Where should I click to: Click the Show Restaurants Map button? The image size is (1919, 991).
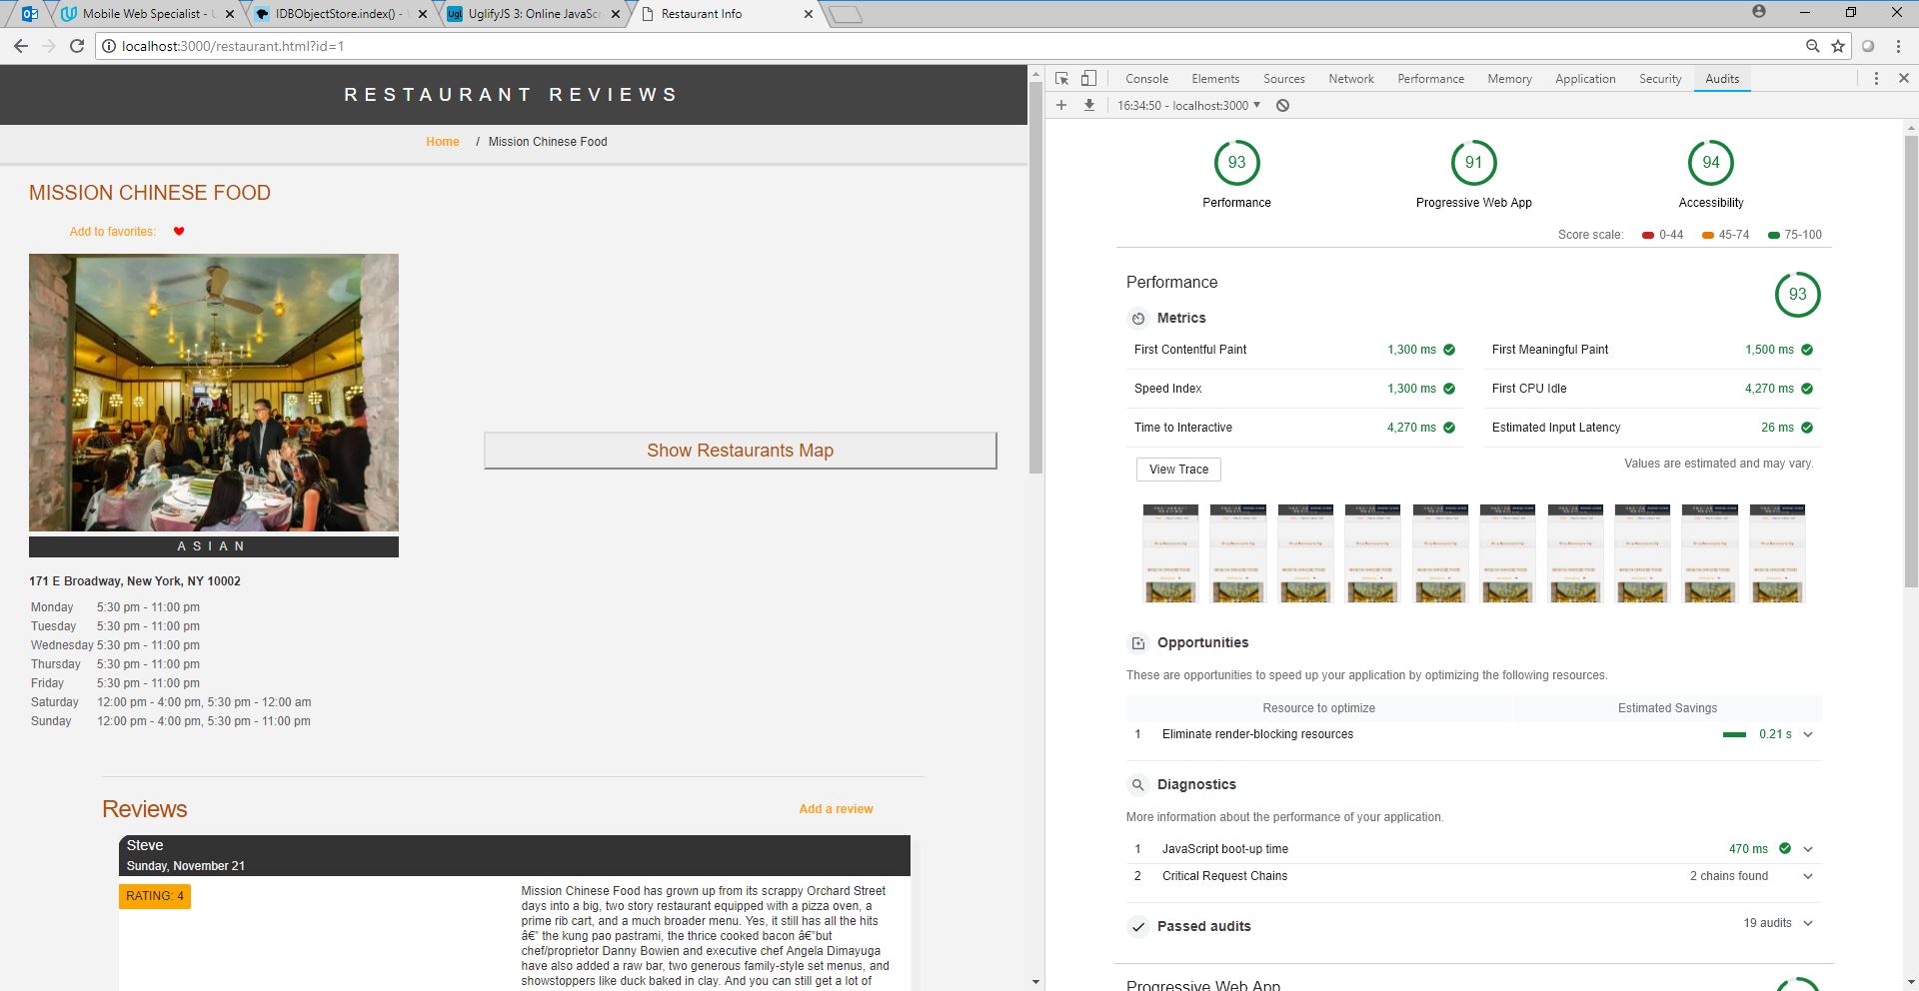[x=740, y=451]
